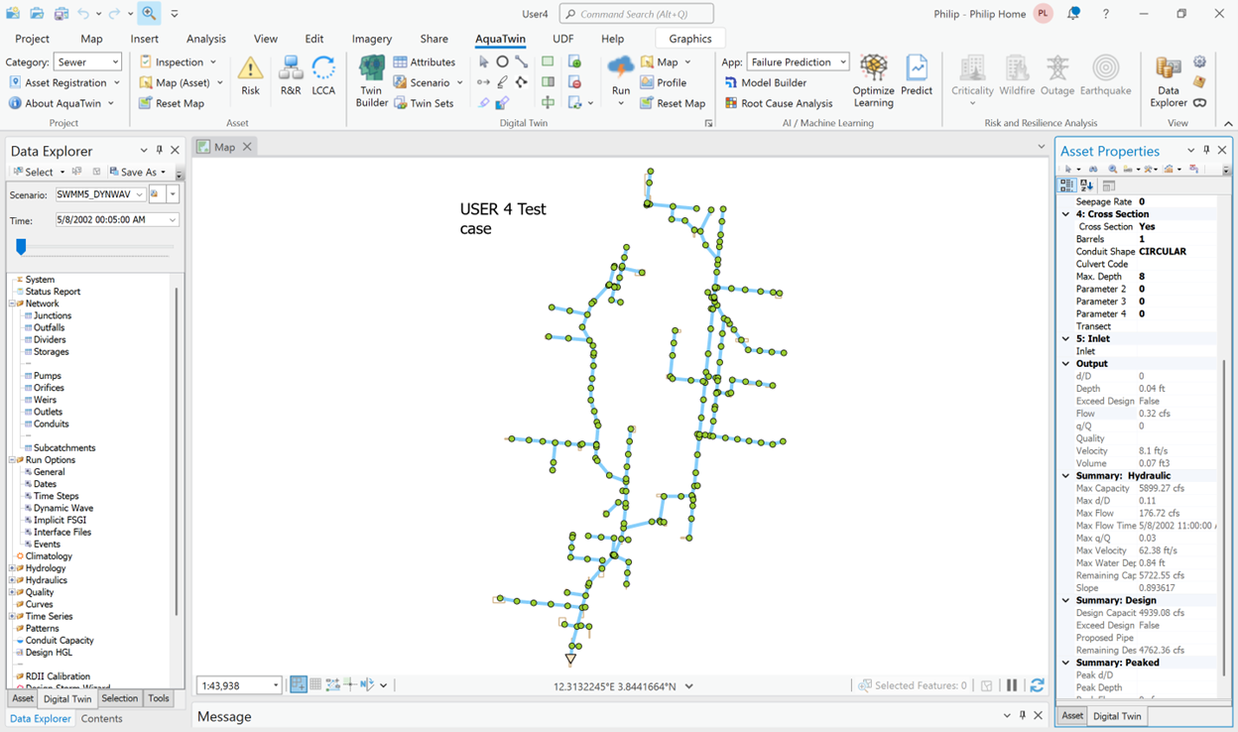1238x732 pixels.
Task: Switch to the Analysis ribbon tab
Action: point(205,39)
